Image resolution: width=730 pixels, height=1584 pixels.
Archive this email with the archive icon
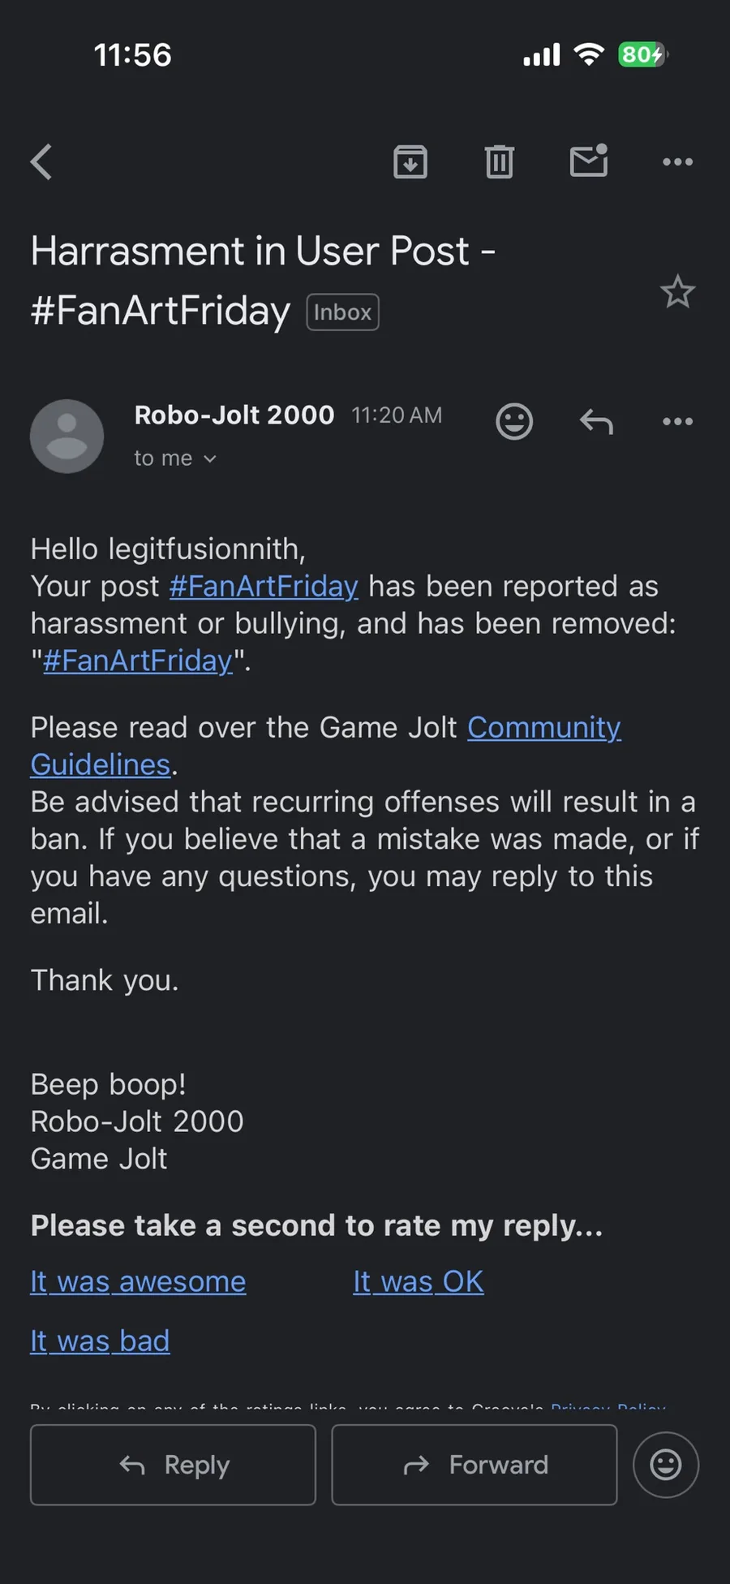[410, 161]
